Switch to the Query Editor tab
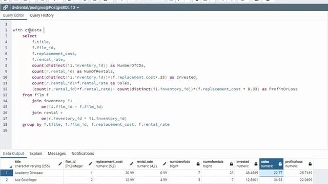The width and height of the screenshot is (328, 184). coord(14,15)
